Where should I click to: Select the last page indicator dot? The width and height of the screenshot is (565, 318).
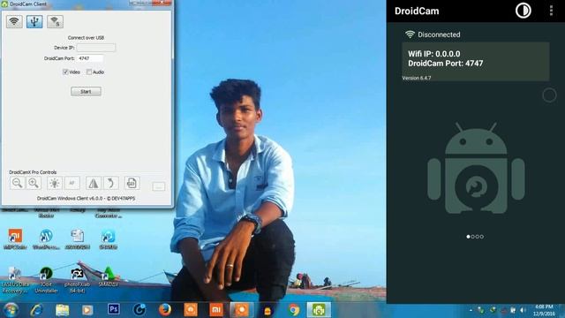(x=482, y=237)
